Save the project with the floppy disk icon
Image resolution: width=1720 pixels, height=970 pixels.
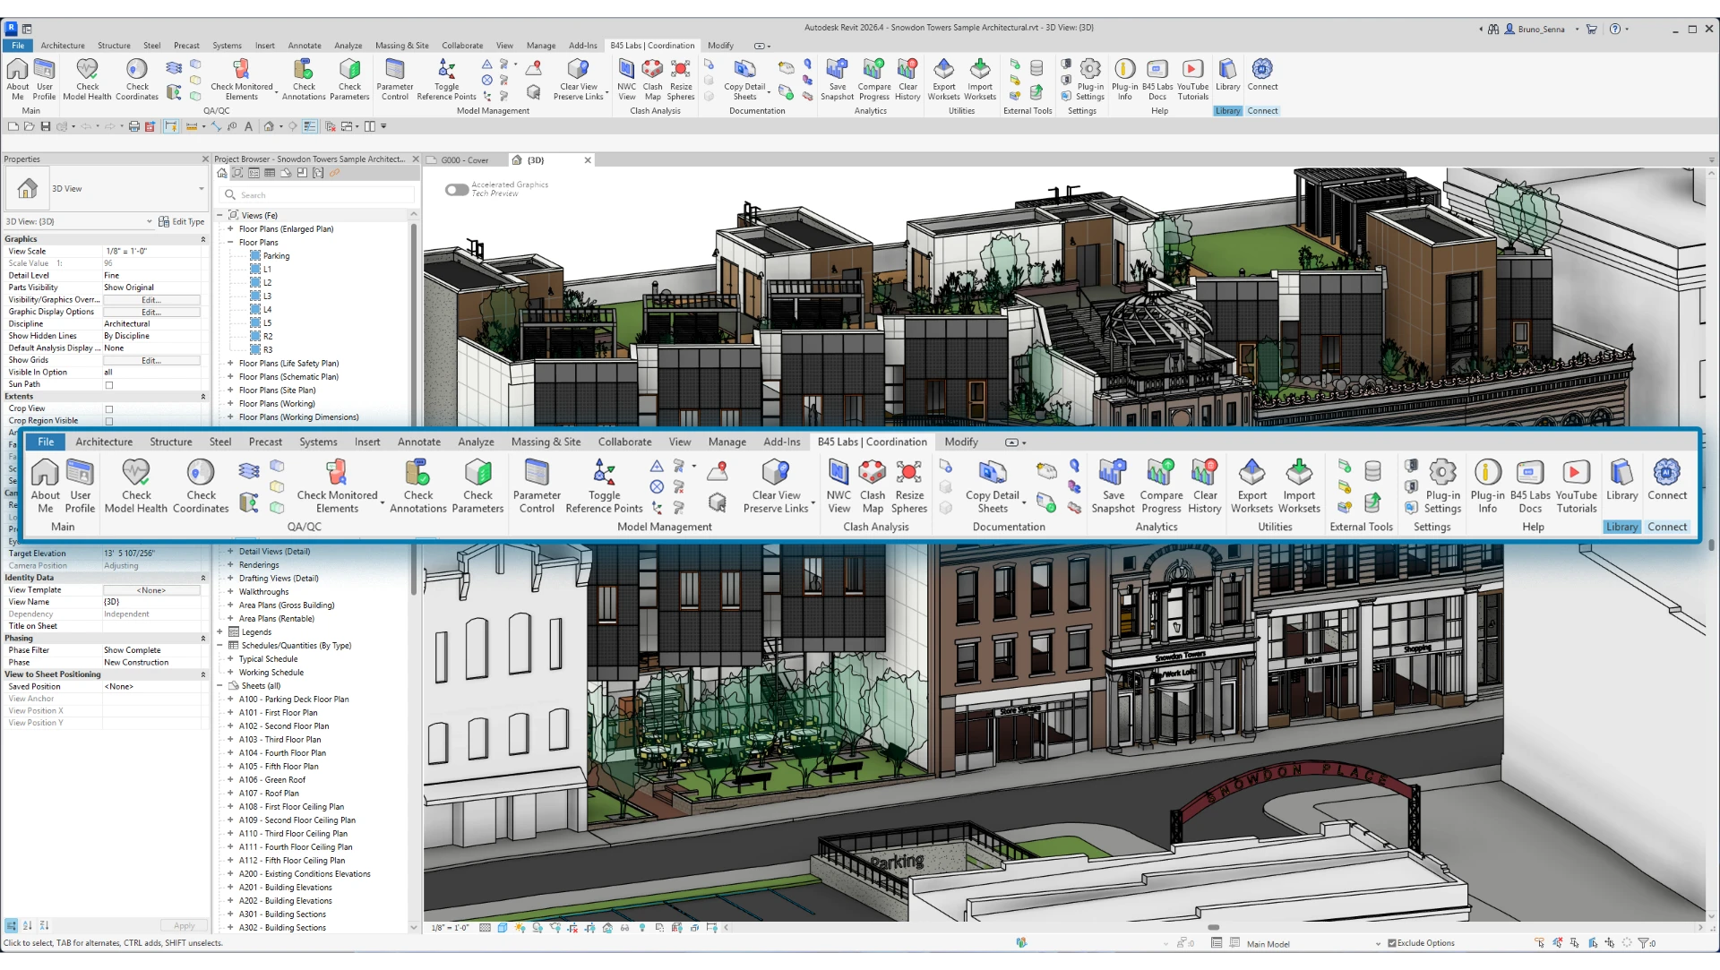[x=45, y=127]
